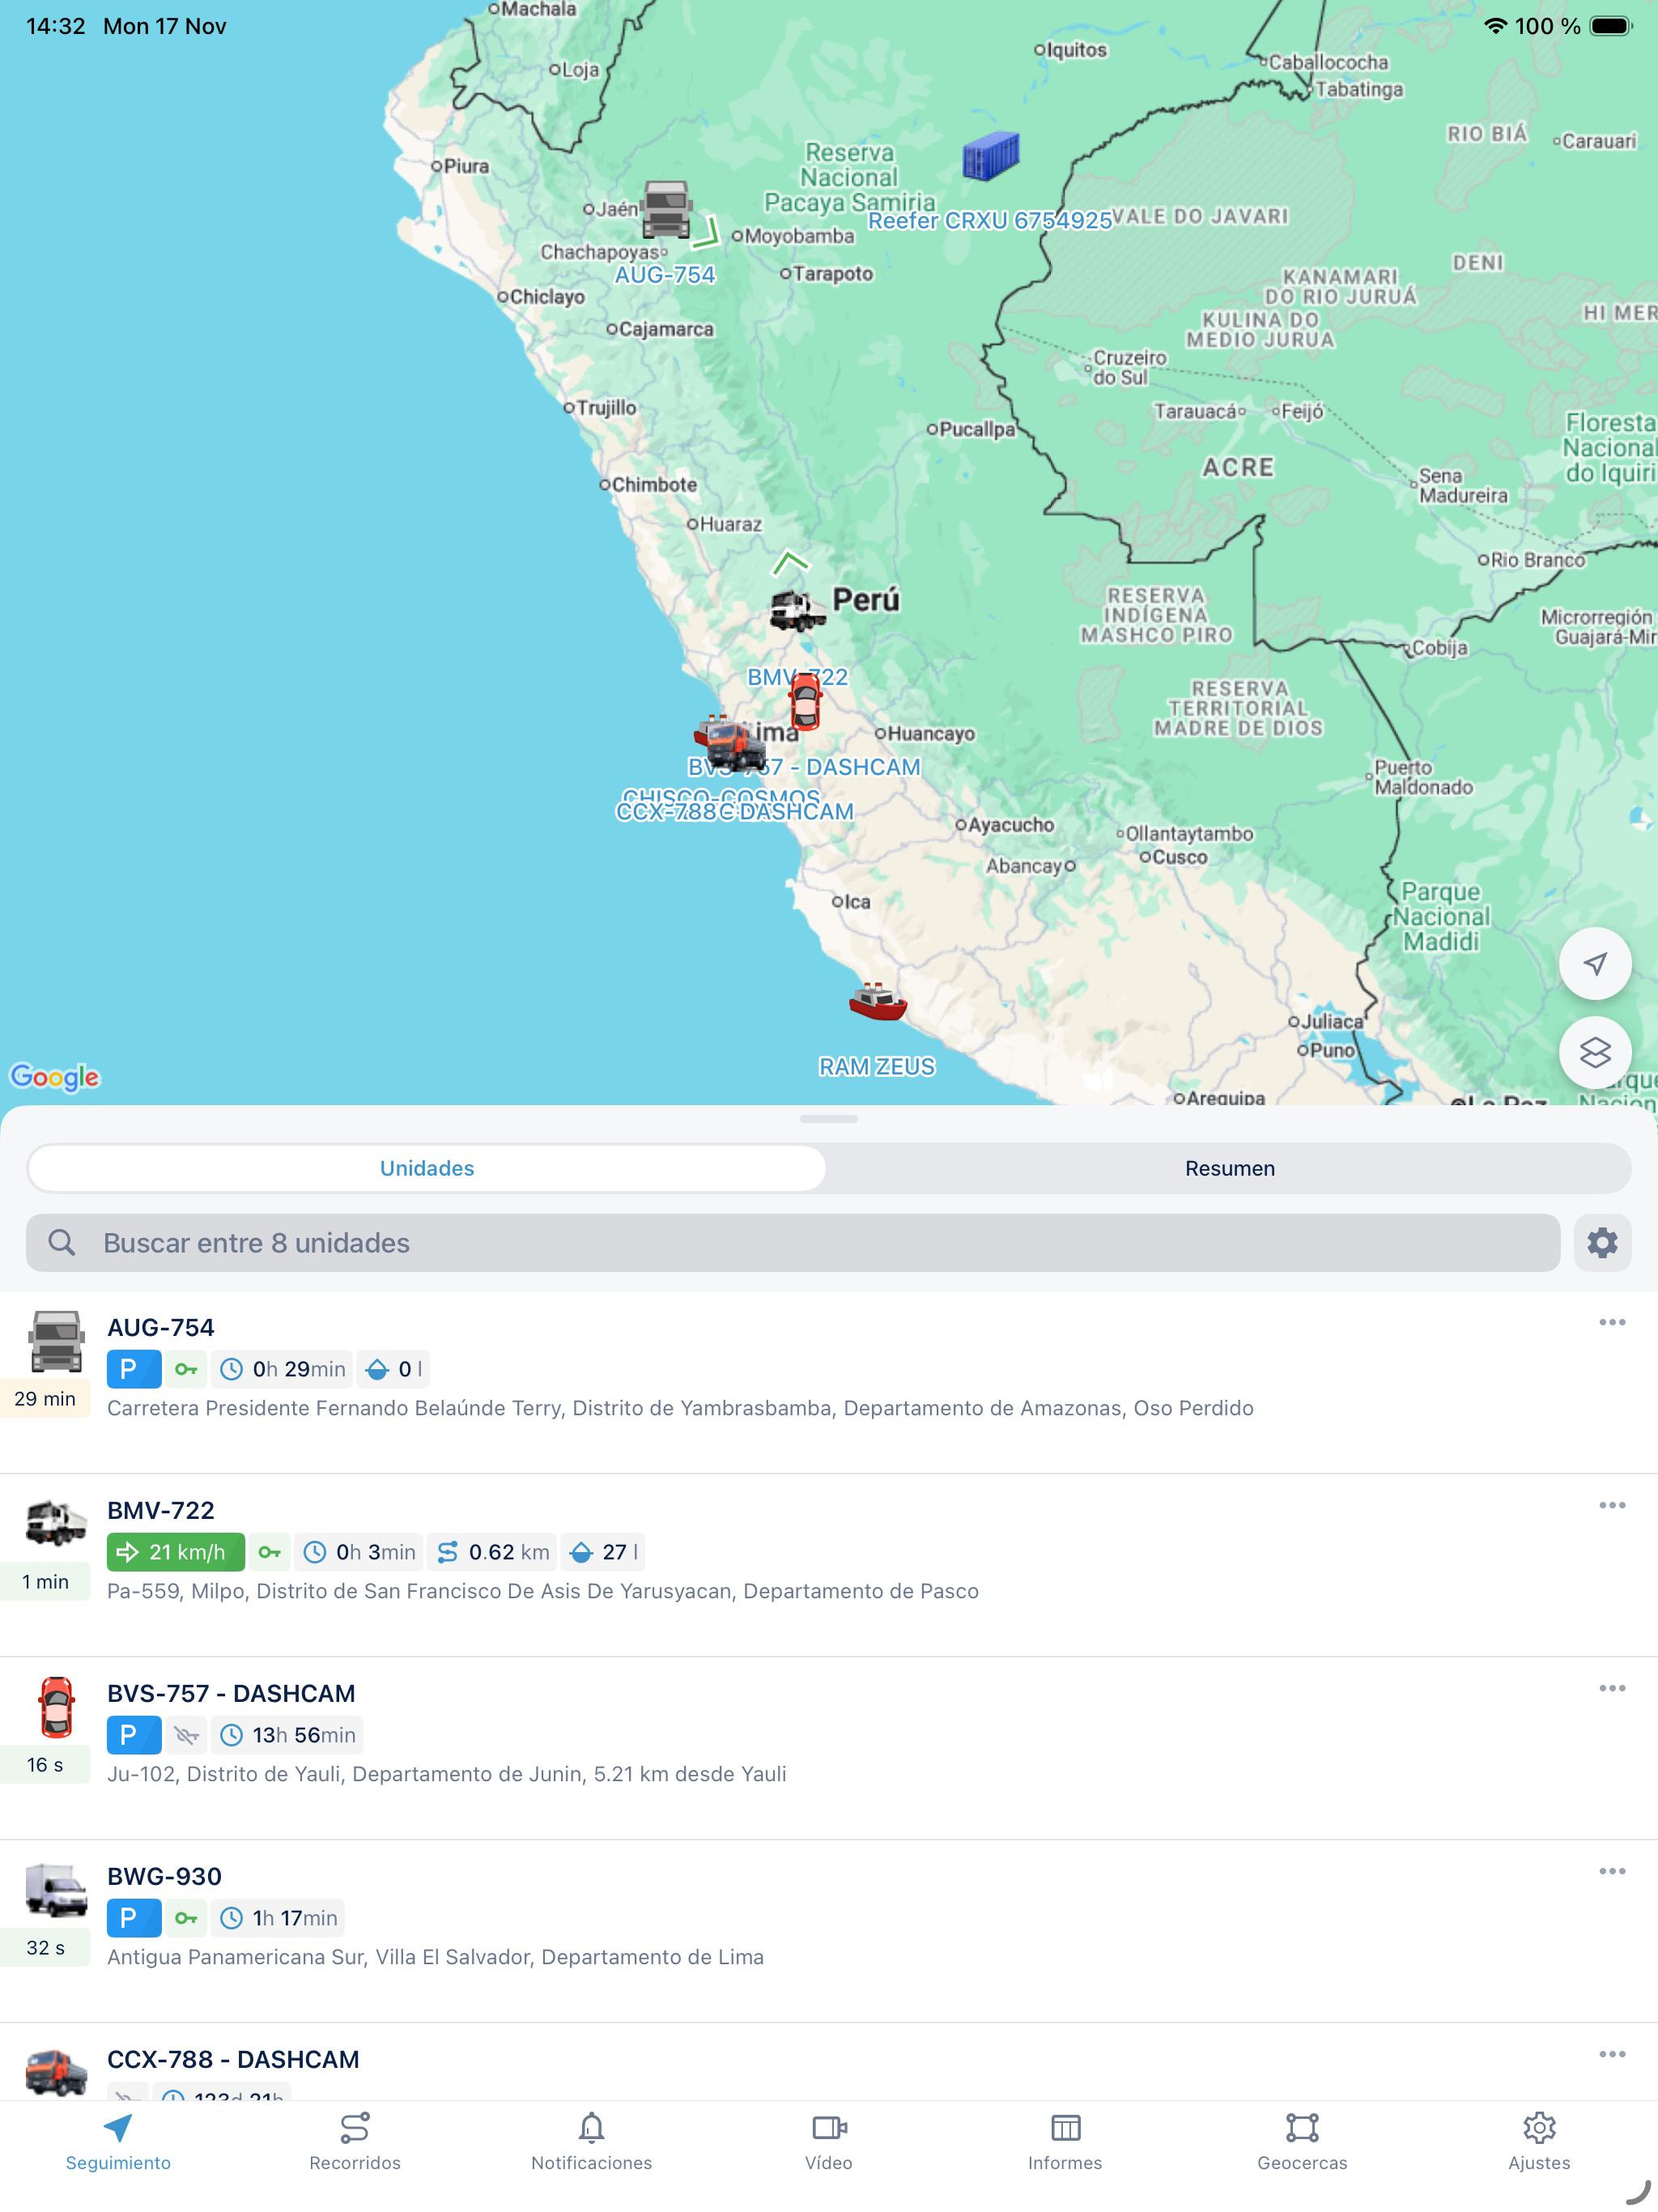Tap BMV-722 fuel level 27 l
This screenshot has width=1658, height=2212.
click(603, 1552)
